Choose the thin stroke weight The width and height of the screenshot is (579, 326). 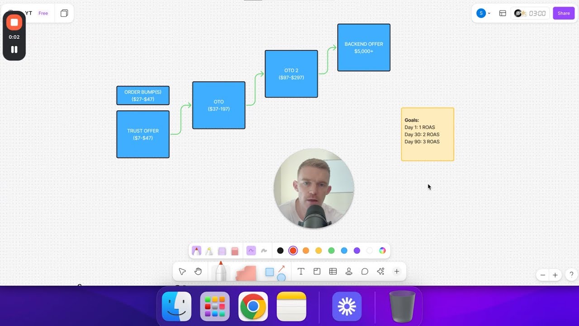251,250
